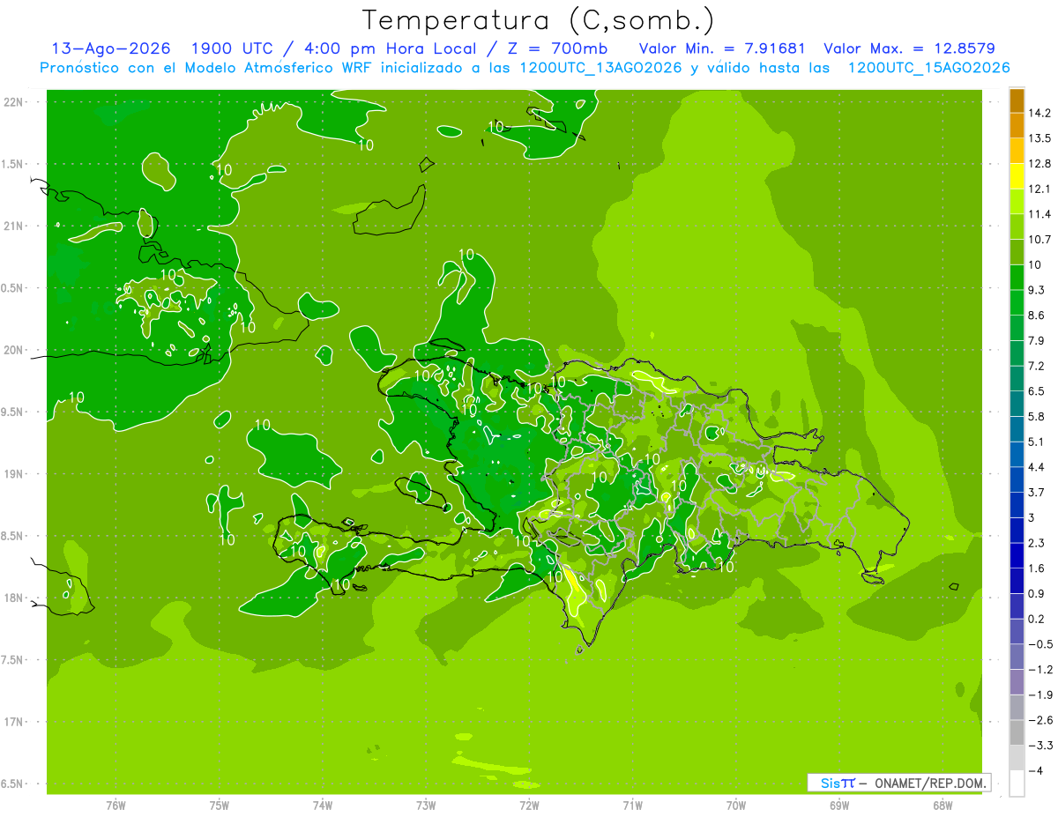The width and height of the screenshot is (1058, 817).
Task: Select the "1200UTC_15AGO2026" valid-until time
Action: pyautogui.click(x=928, y=68)
